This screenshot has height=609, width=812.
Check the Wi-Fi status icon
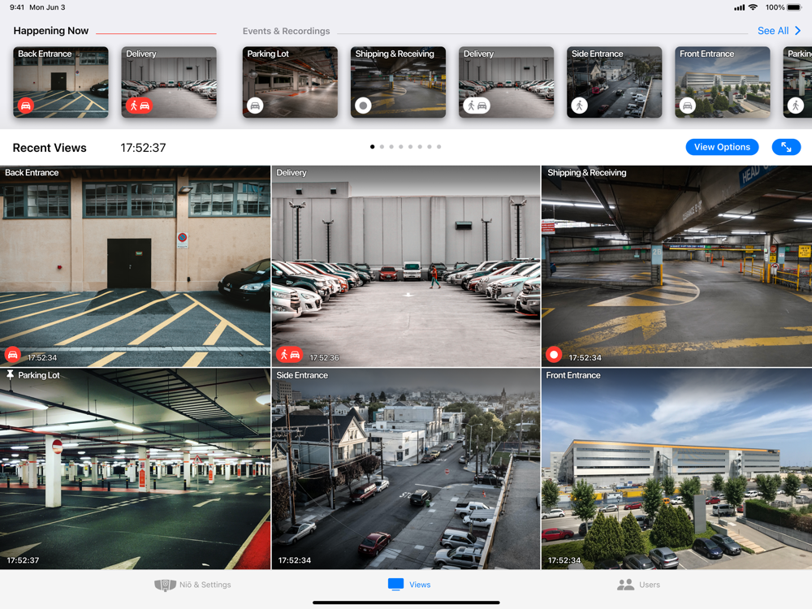click(x=753, y=7)
